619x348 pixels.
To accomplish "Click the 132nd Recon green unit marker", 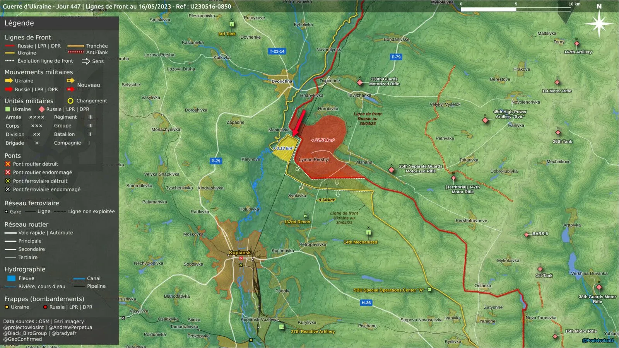I will point(305,215).
